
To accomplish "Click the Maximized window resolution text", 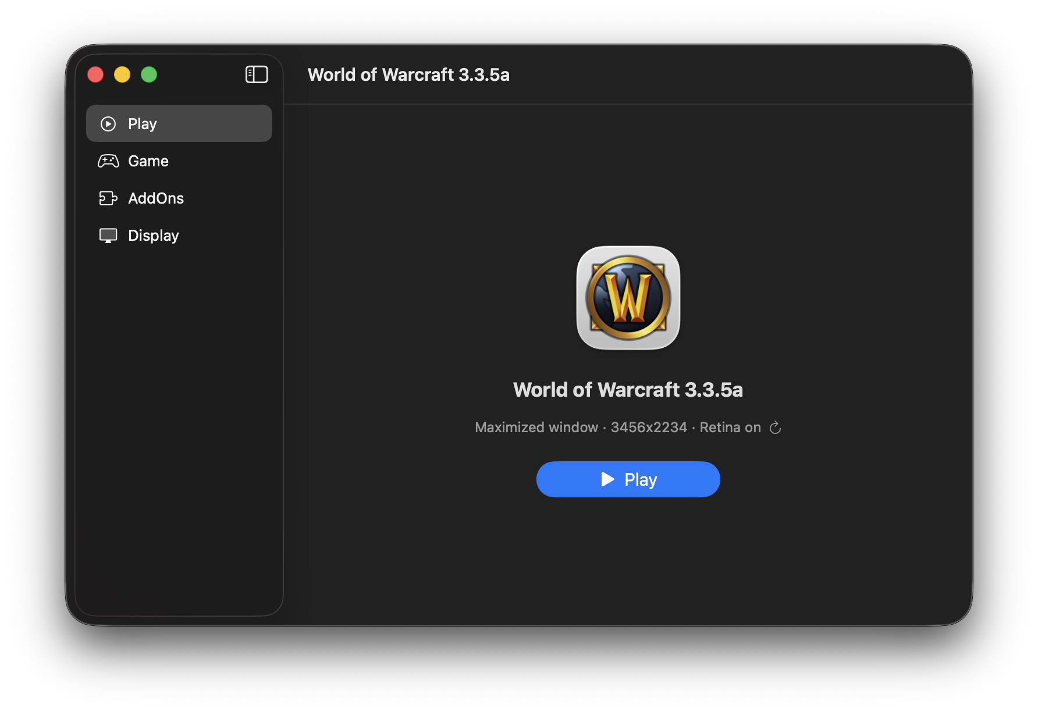I will pos(618,428).
